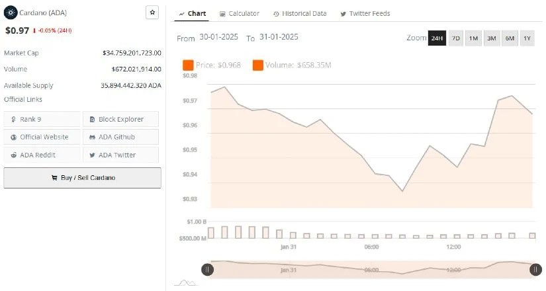
Task: Click the right range navigator handle
Action: click(x=535, y=269)
